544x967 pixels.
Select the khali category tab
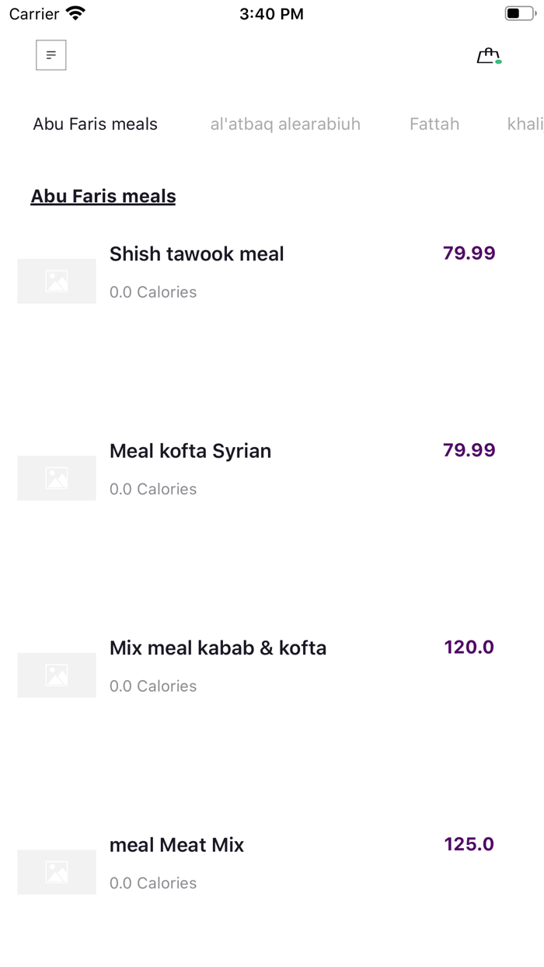tap(525, 124)
